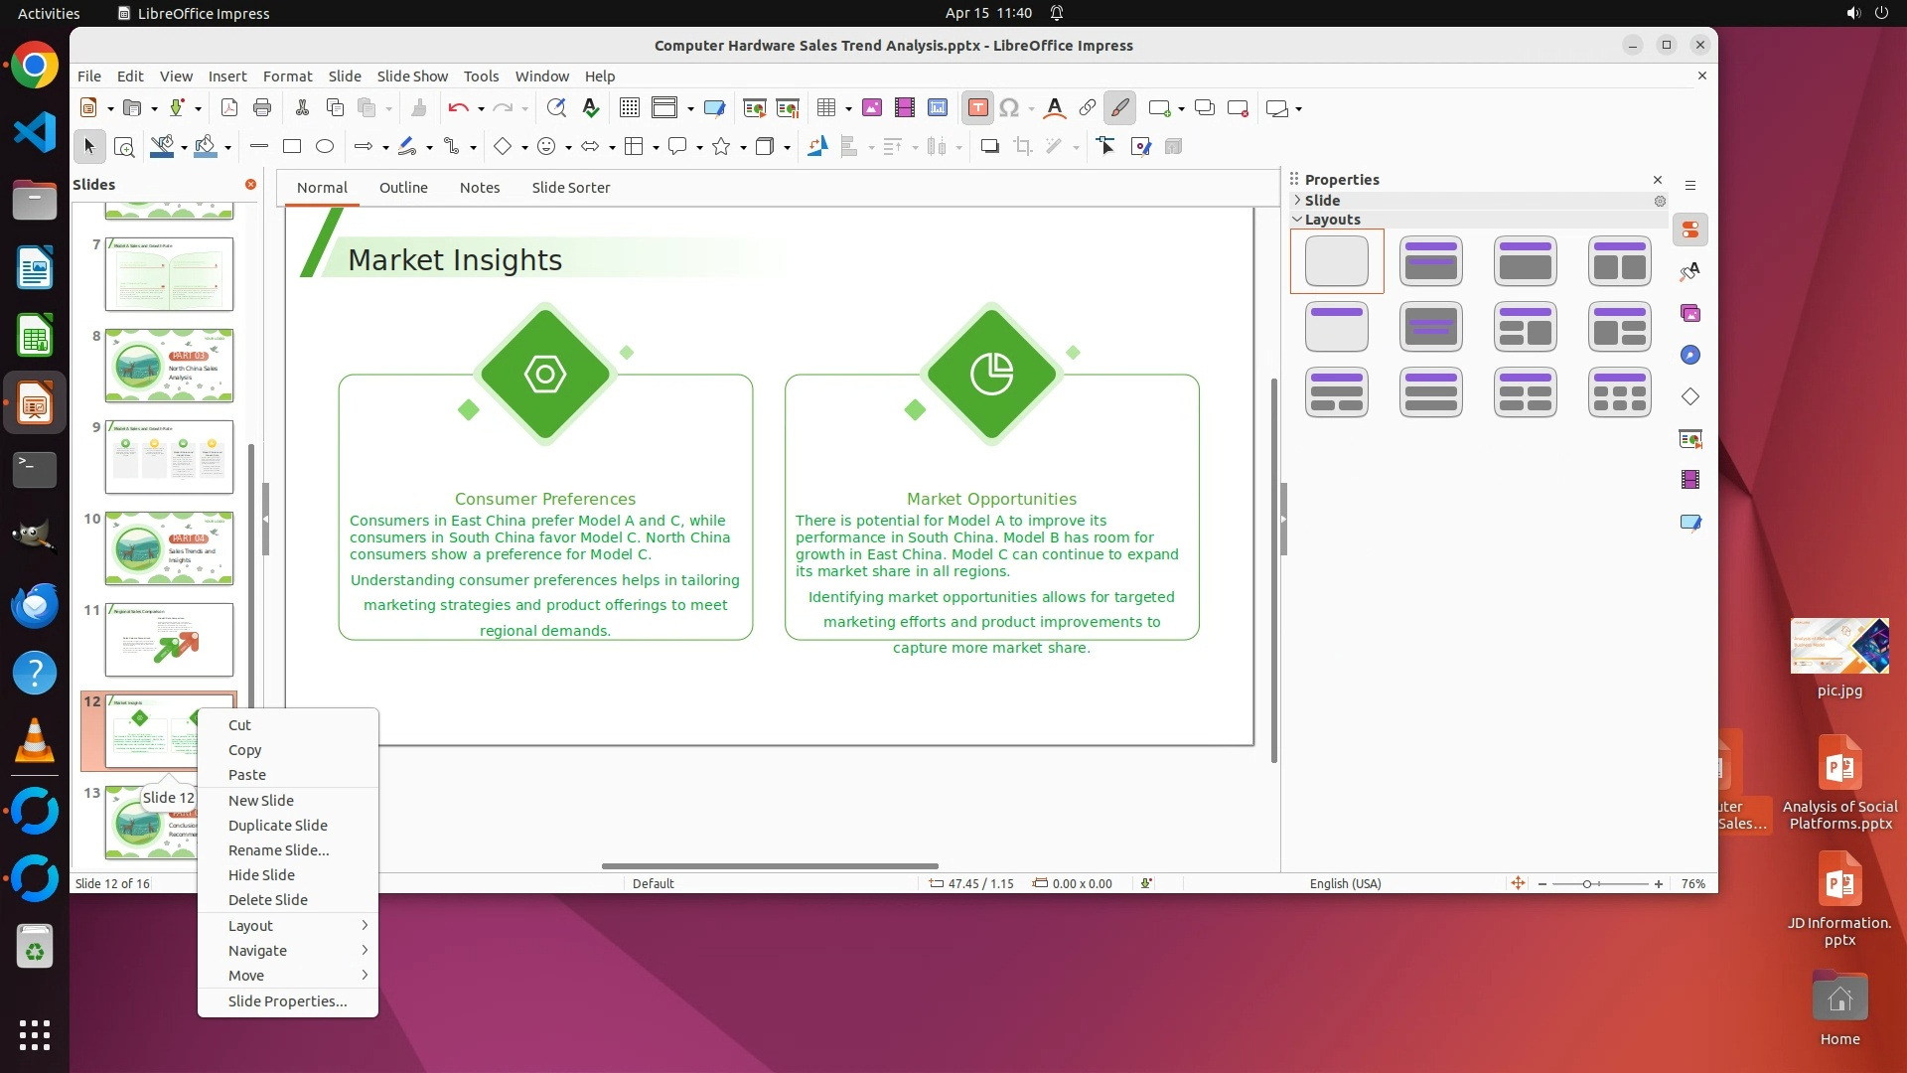Click the Insert Table icon
The height and width of the screenshot is (1073, 1907).
pos(825,108)
